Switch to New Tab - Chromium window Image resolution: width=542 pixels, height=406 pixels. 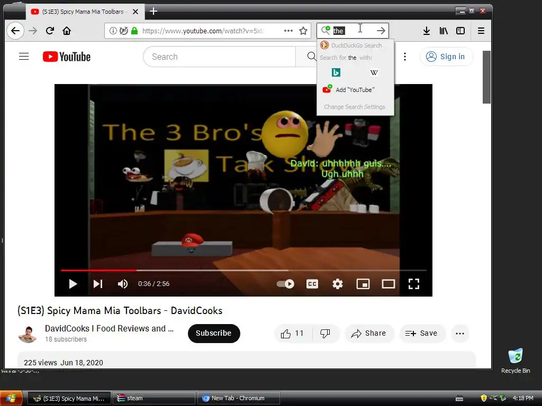click(239, 398)
